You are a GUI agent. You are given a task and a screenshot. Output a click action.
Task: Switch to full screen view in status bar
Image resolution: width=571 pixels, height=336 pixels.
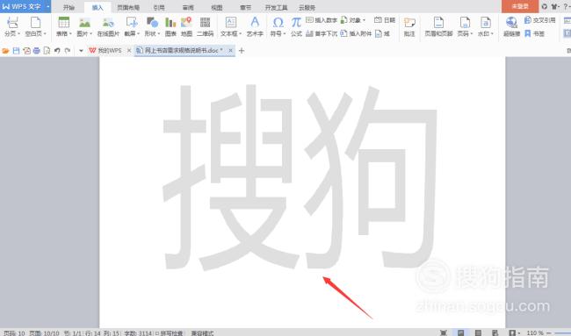443,332
